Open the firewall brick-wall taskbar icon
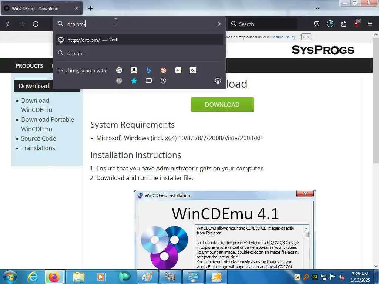Viewport: 379px width, 284px height. pyautogui.click(x=170, y=277)
